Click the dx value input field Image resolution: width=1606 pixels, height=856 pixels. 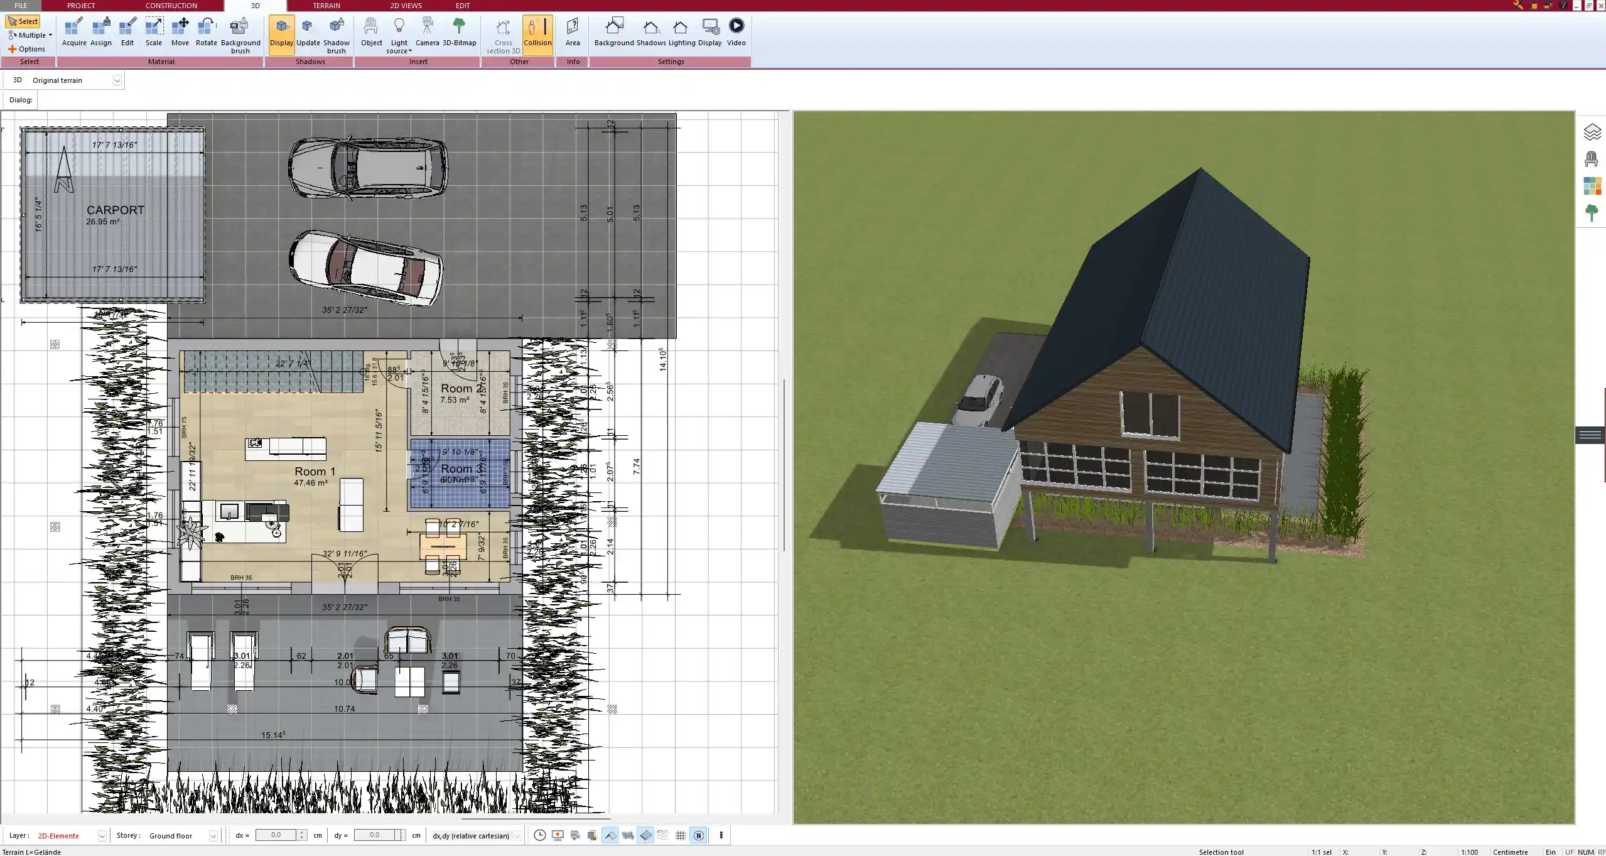(276, 835)
